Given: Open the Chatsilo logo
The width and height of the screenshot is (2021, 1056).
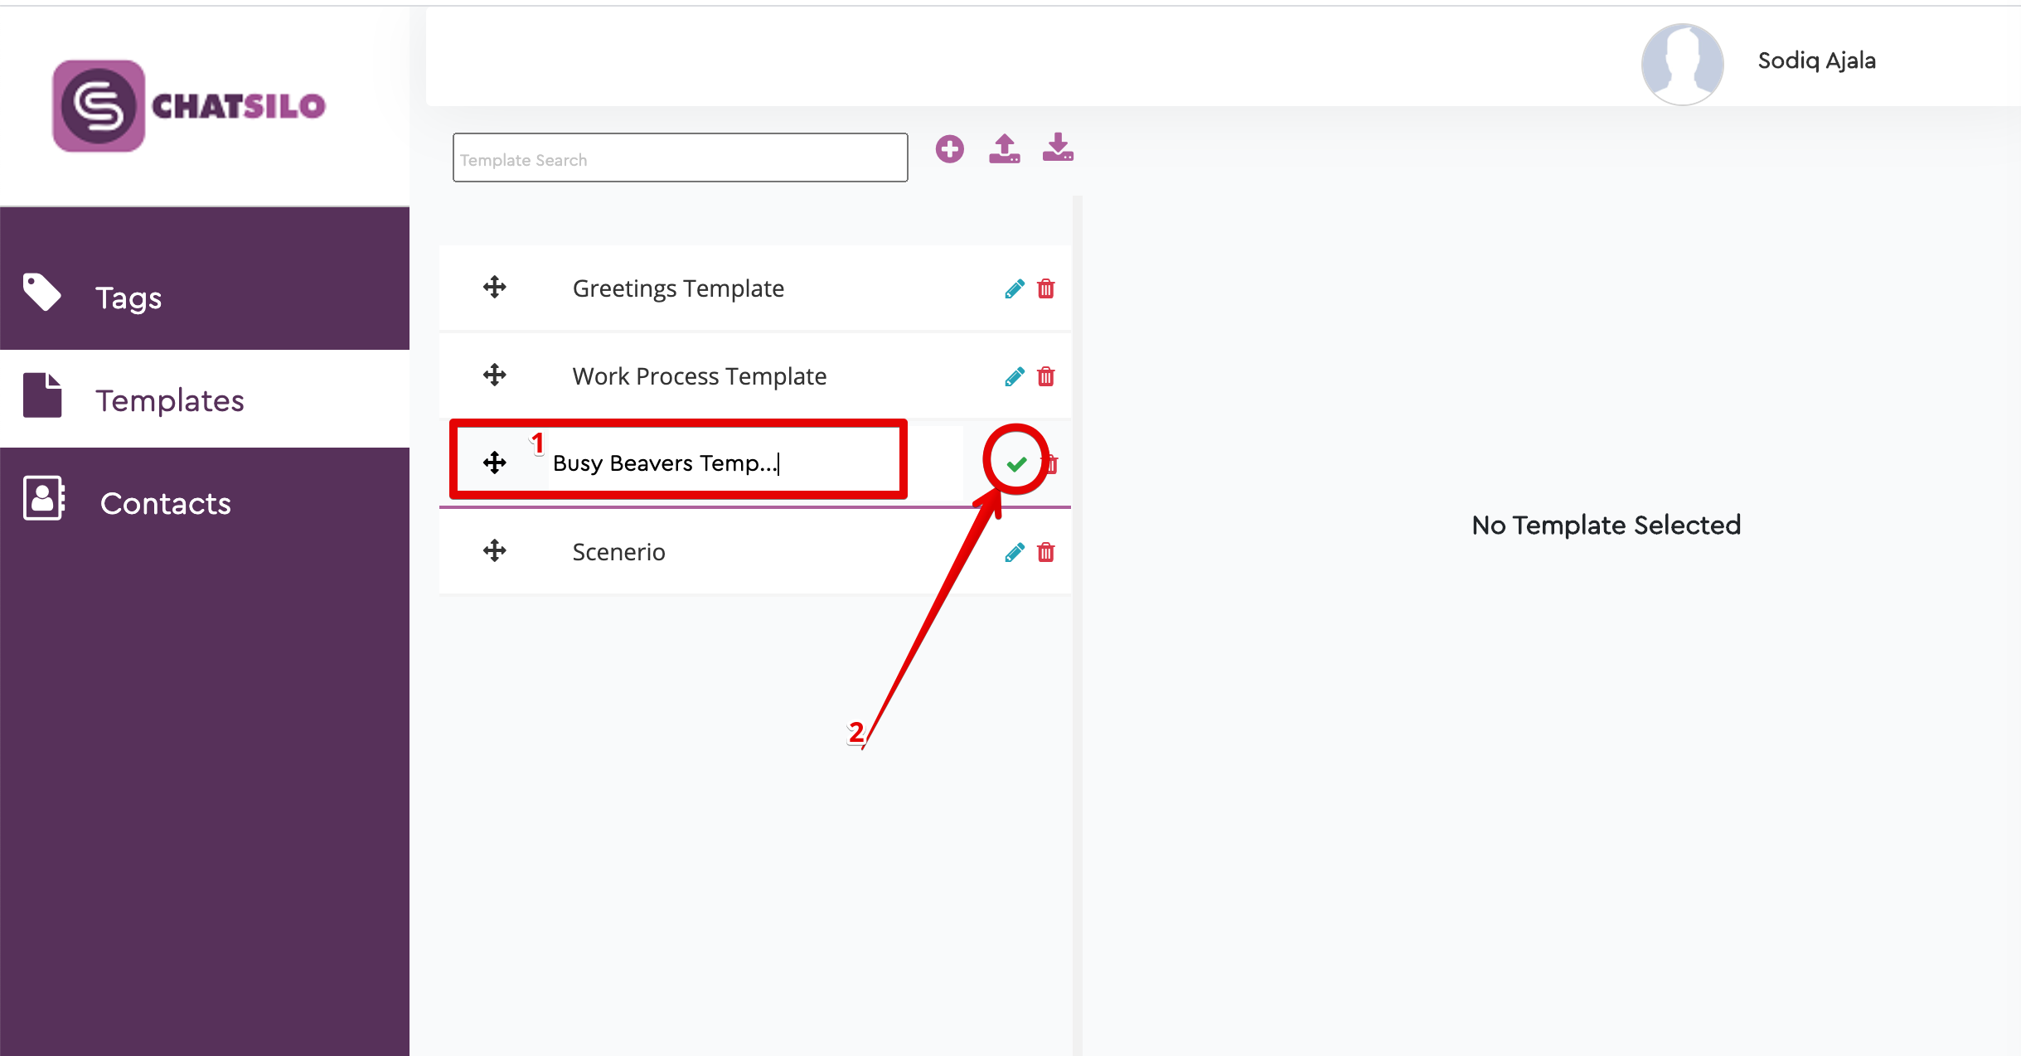Looking at the screenshot, I should (187, 105).
